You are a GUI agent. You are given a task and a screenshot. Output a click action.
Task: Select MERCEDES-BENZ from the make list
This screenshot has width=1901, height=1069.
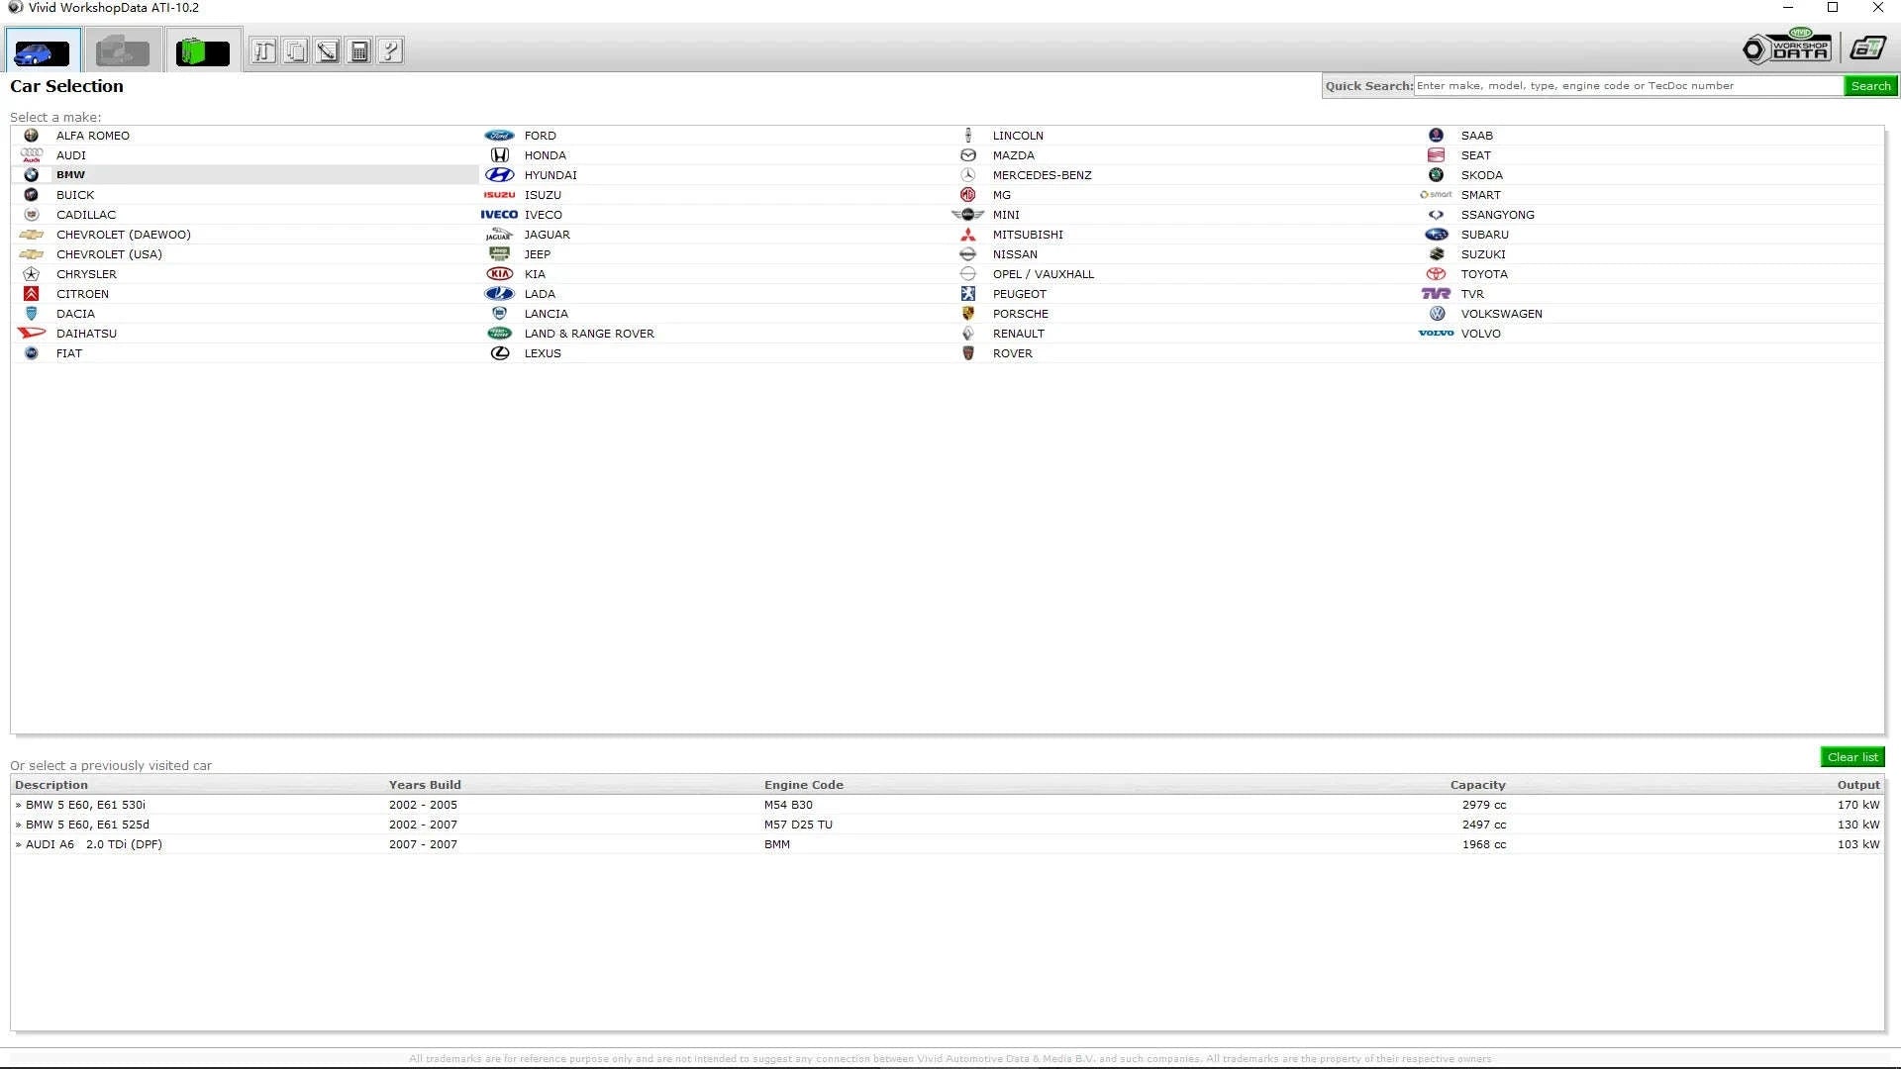point(1042,174)
